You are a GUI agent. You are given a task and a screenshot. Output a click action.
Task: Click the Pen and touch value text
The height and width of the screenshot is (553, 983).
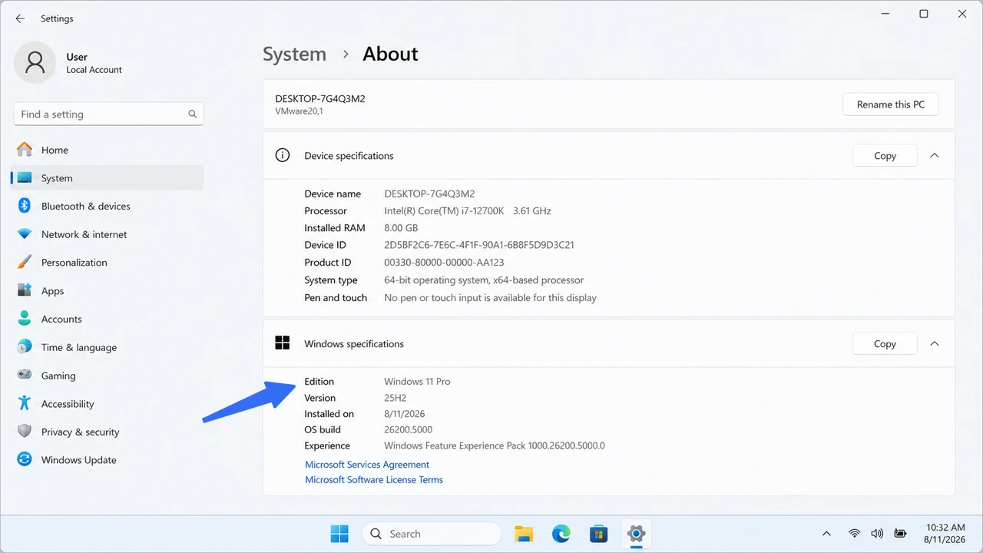pyautogui.click(x=490, y=298)
